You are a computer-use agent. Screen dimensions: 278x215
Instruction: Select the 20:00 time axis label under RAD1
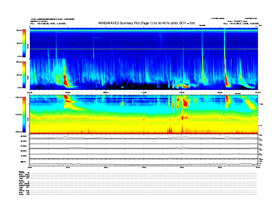pyautogui.click(x=220, y=93)
